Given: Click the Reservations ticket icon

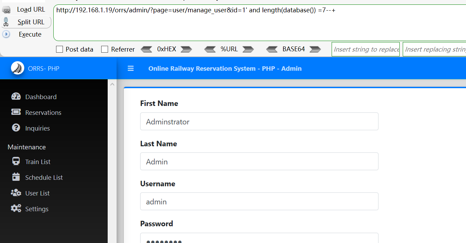Looking at the screenshot, I should tap(16, 112).
